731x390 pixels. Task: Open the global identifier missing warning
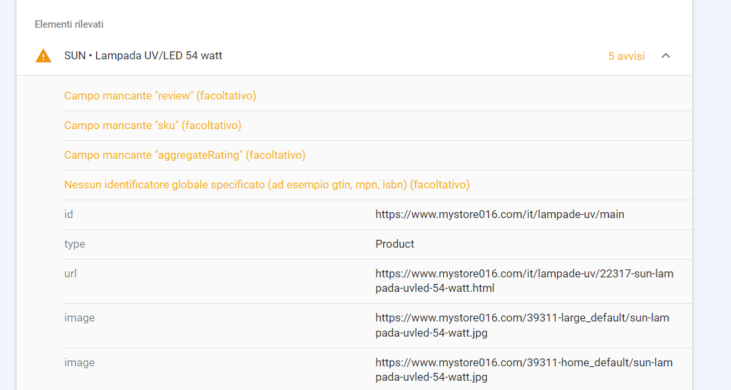[x=267, y=185]
